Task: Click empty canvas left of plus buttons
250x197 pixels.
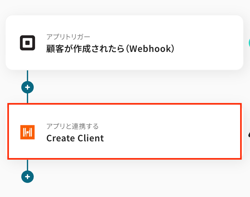Action: (x=11, y=88)
